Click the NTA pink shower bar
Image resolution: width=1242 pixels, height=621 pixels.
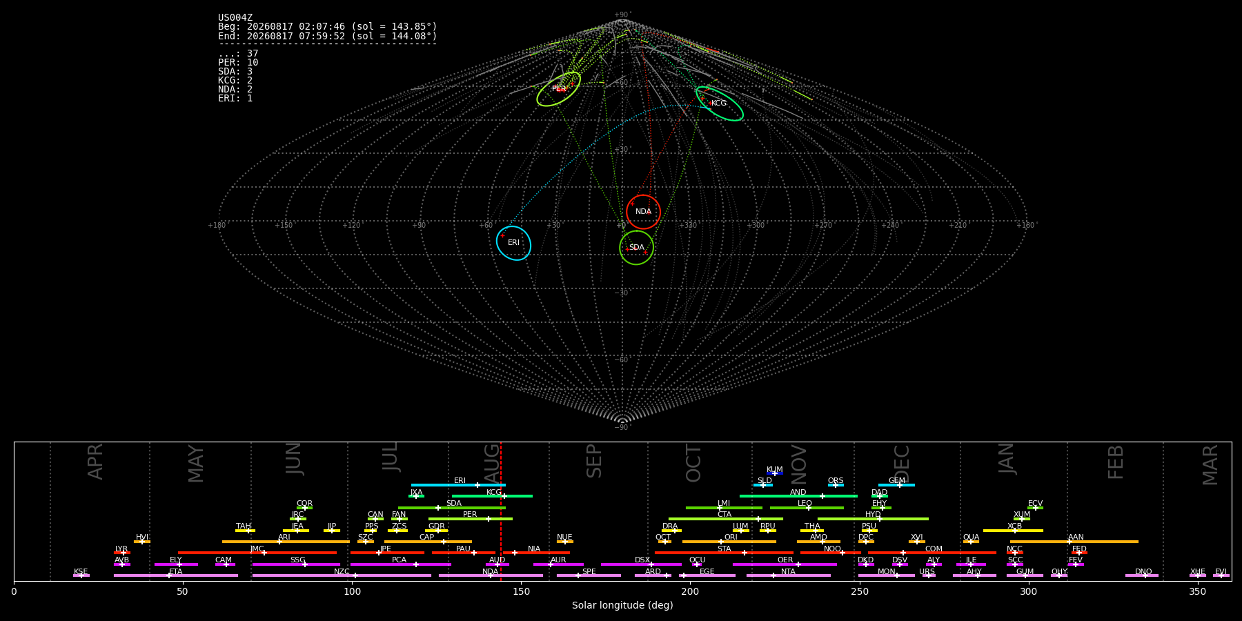point(788,575)
